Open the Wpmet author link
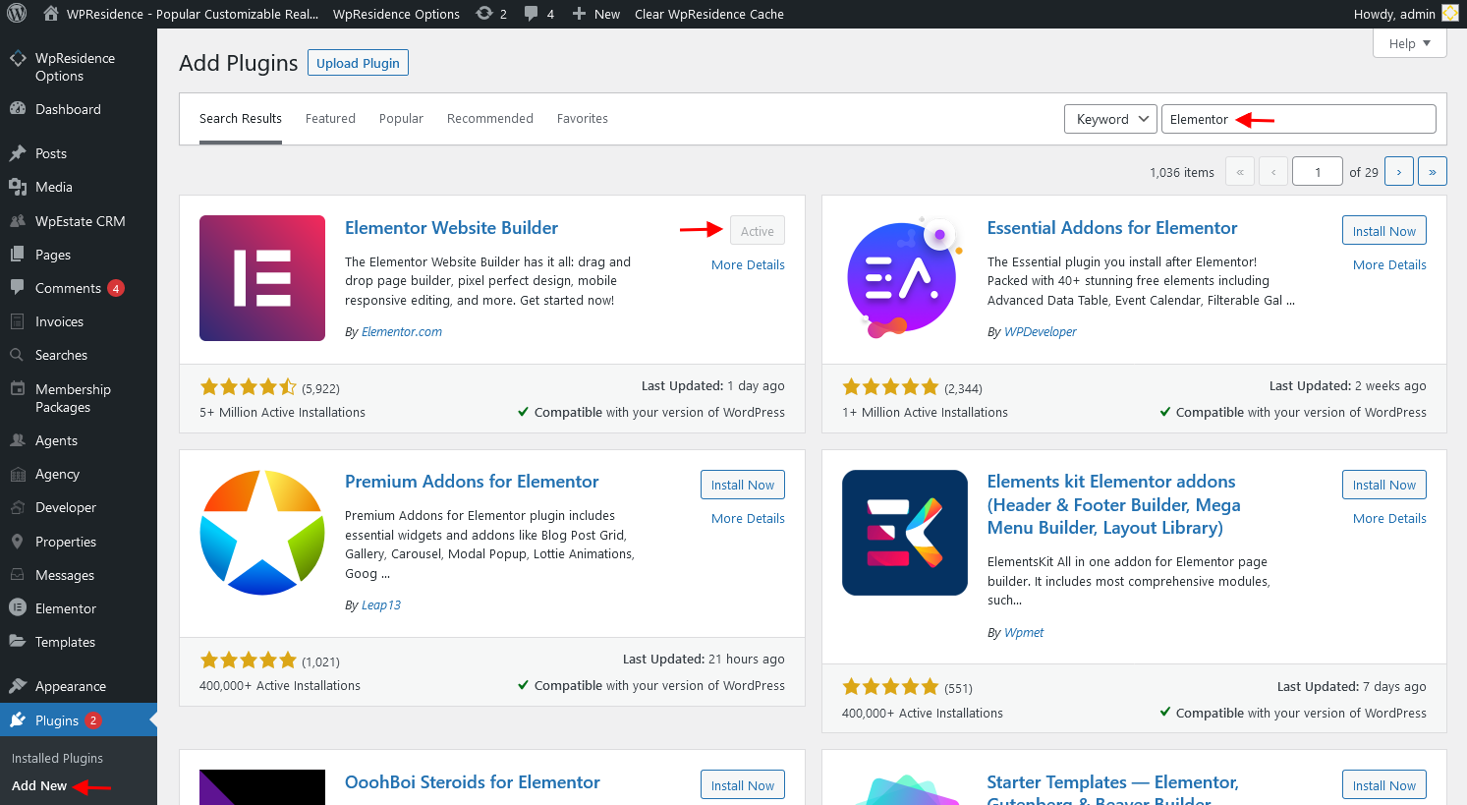Viewport: 1467px width, 805px height. click(1024, 632)
